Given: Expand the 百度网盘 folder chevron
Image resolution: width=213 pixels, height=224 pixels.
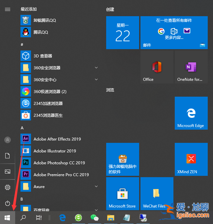Looking at the screenshot, I should 96,210.
